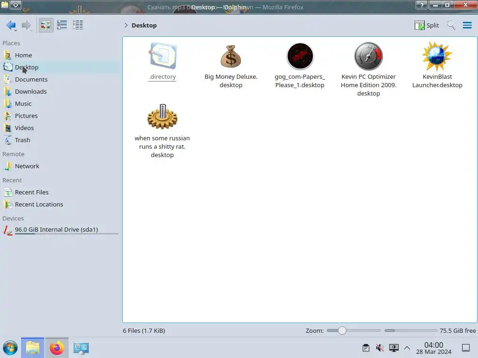The width and height of the screenshot is (478, 358).
Task: Click Show Desktop button in tray
Action: point(466,348)
